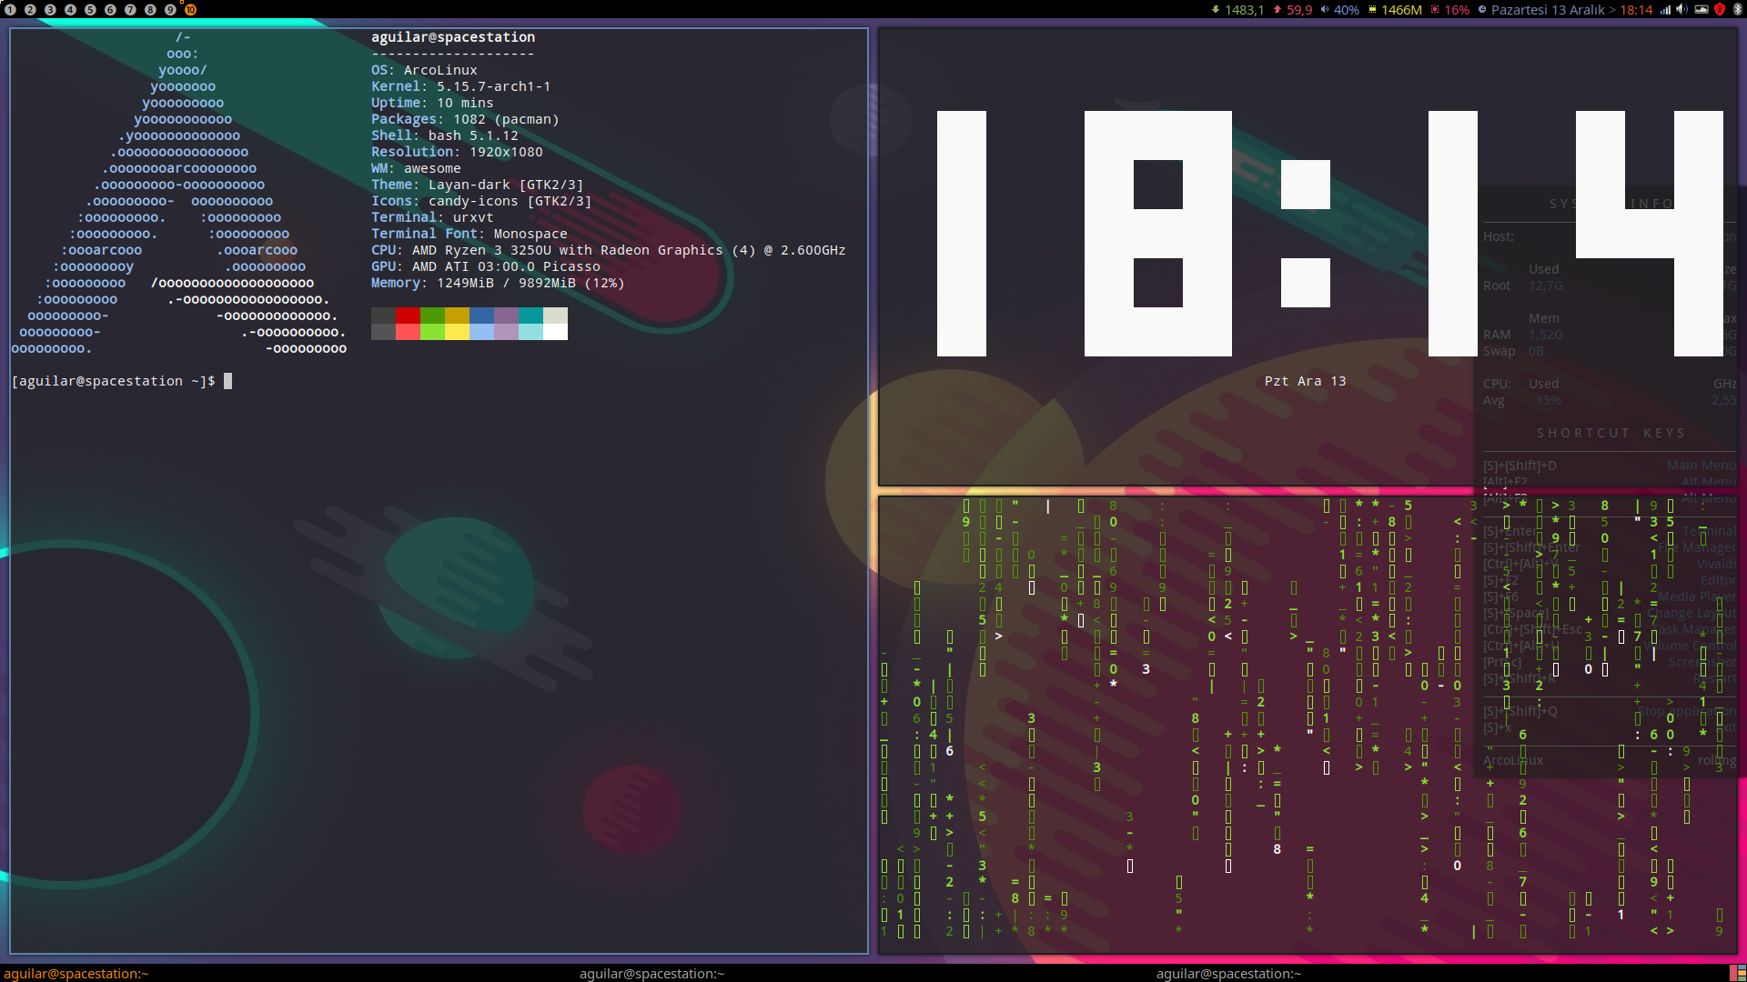Viewport: 1747px width, 982px height.
Task: Open the network signal tray icon
Action: tap(1665, 9)
